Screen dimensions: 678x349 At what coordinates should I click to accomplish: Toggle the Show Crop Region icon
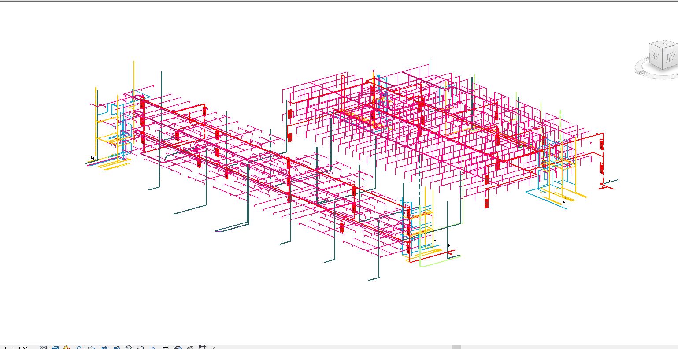pos(117,348)
